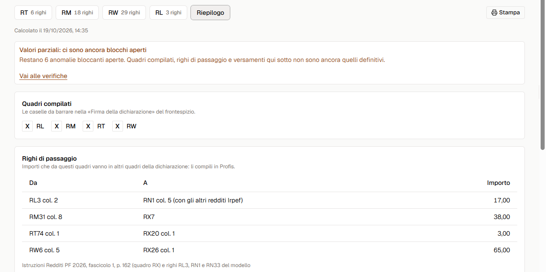
Task: Click the 'Le caselle da barrare' description line
Action: 109,112
